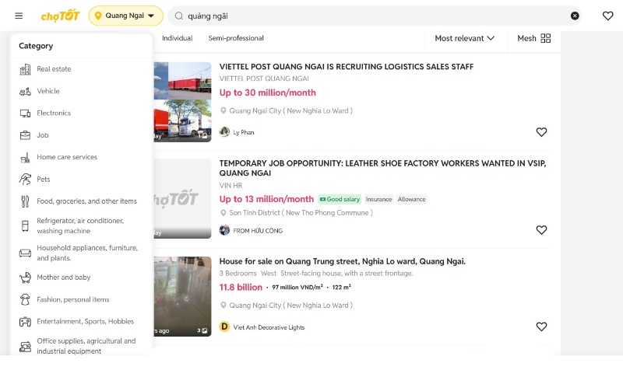Viewport: 623px width, 370px height.
Task: Switch to Mesh grid view
Action: point(533,38)
